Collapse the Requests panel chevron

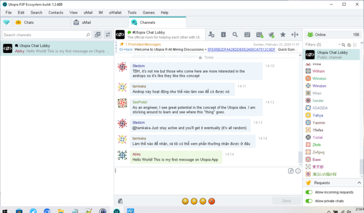click(359, 183)
